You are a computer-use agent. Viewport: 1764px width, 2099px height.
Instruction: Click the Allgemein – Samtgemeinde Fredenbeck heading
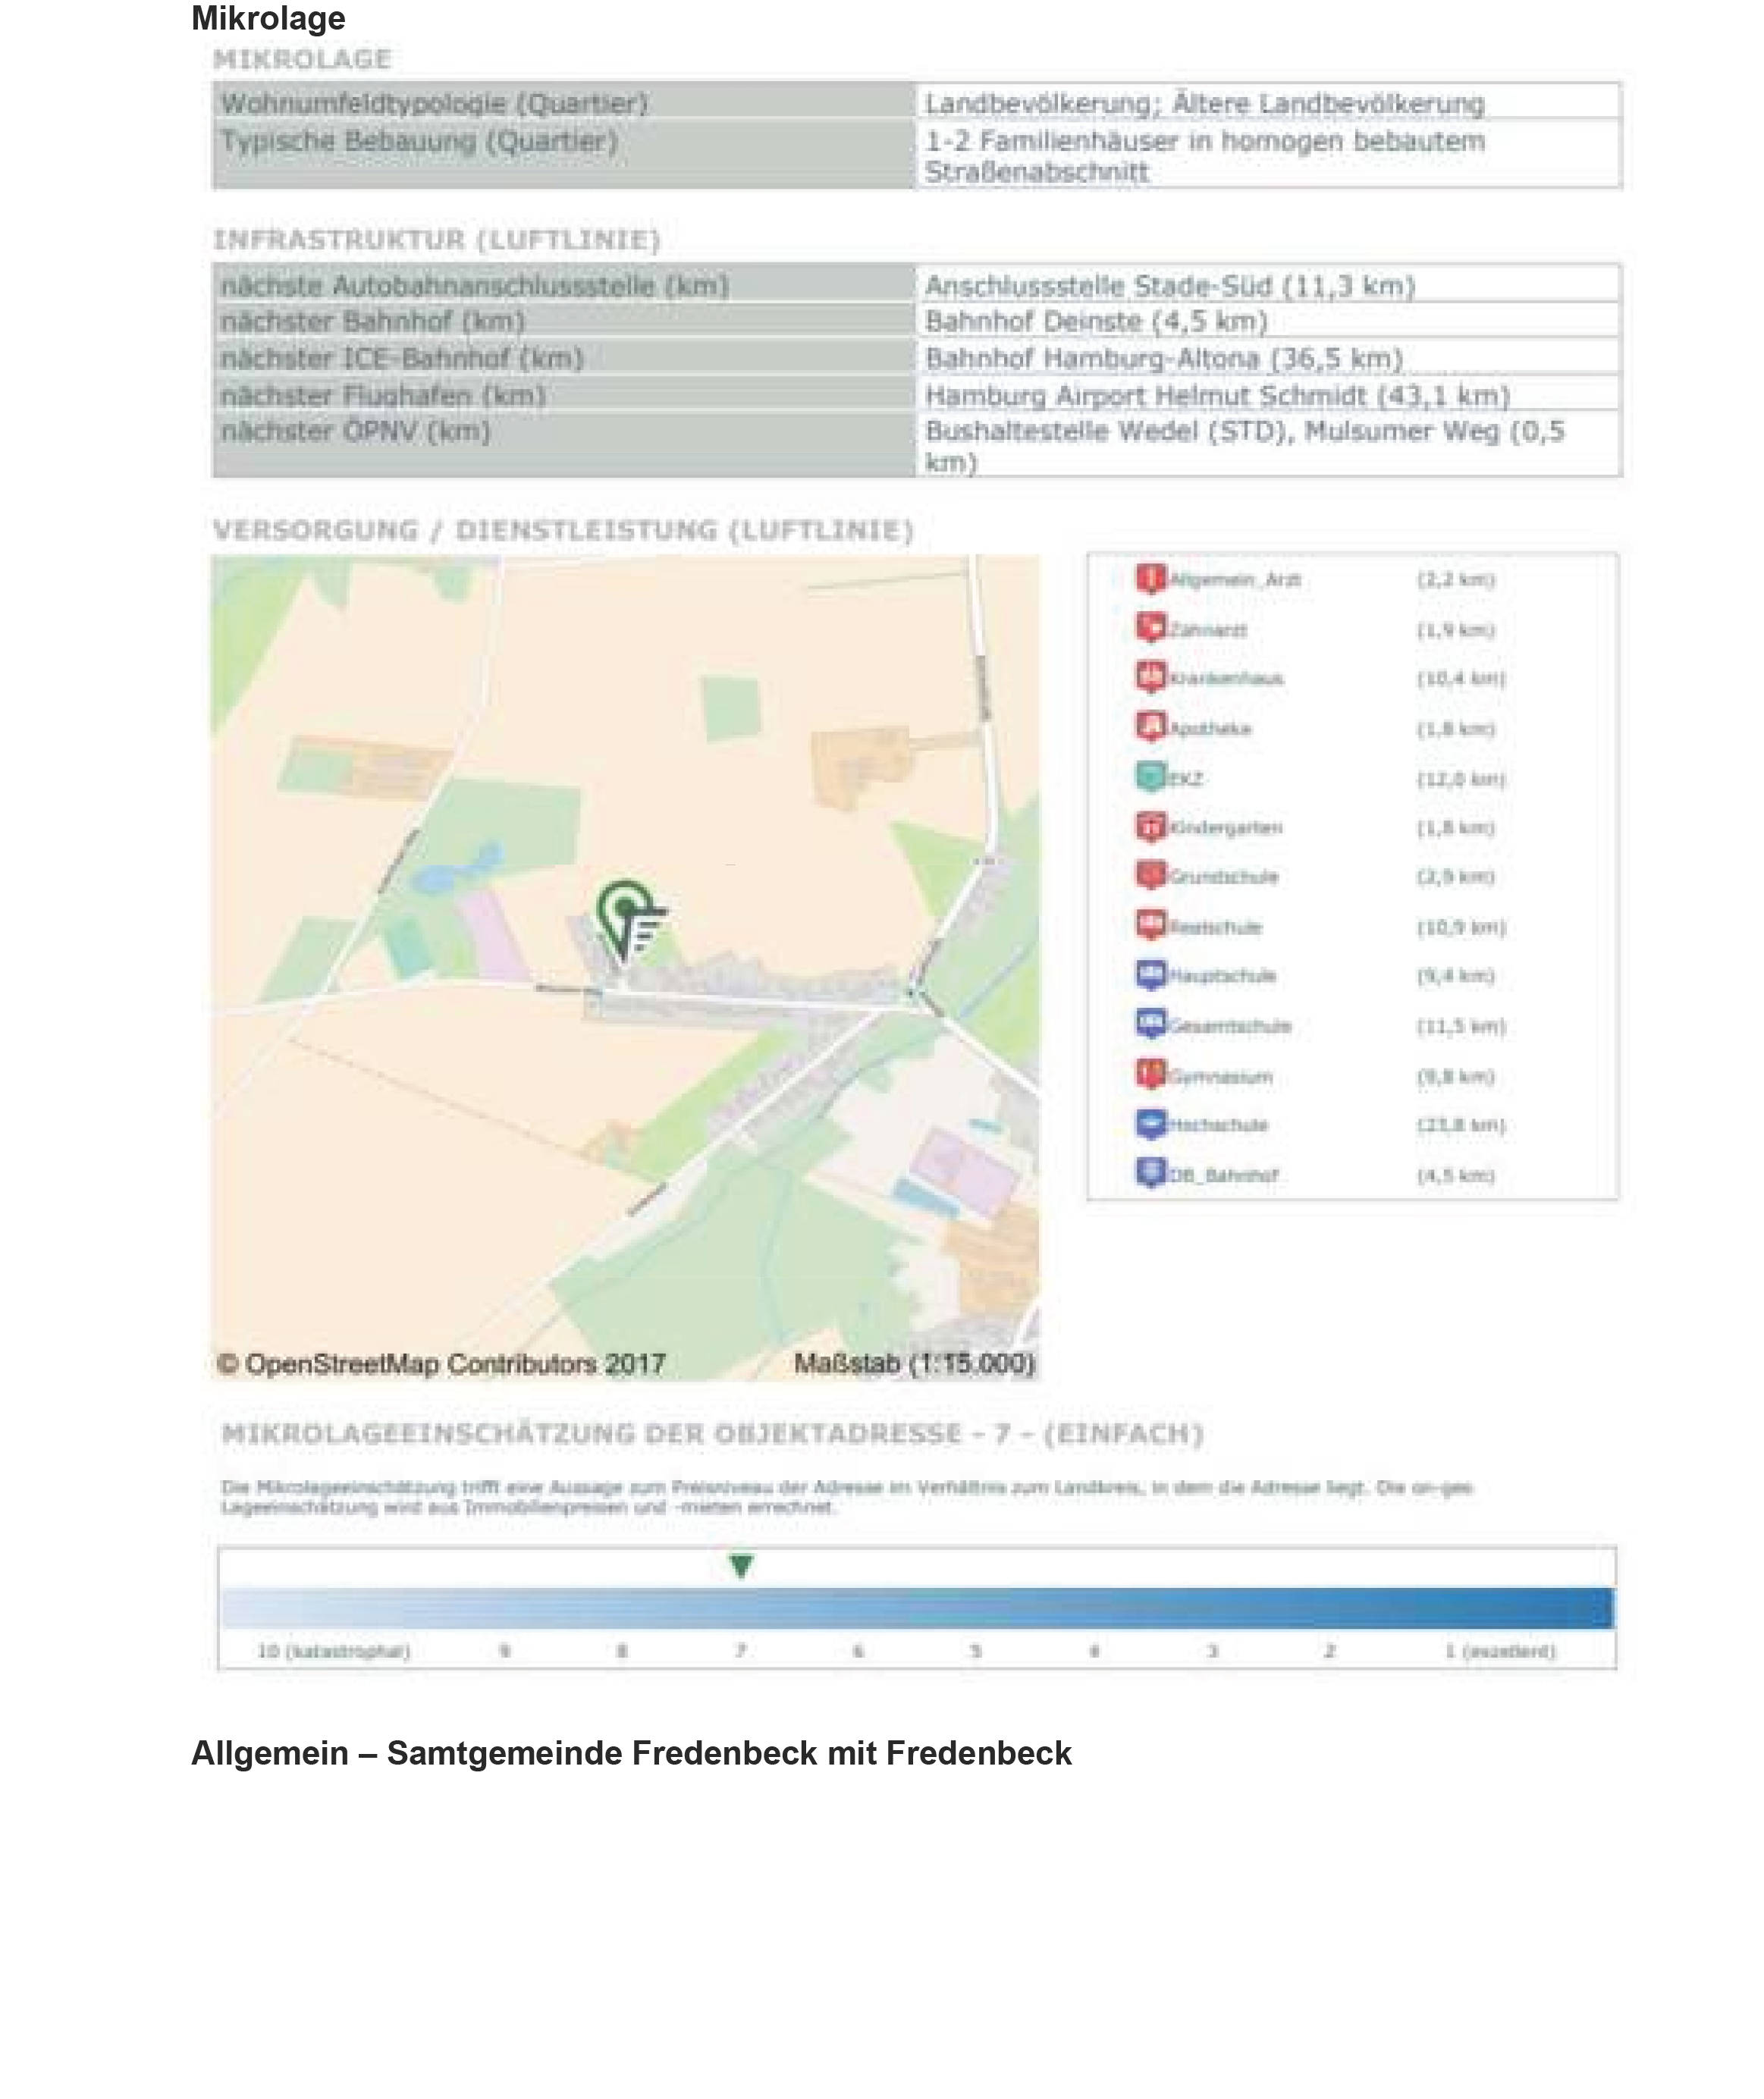coord(631,1752)
